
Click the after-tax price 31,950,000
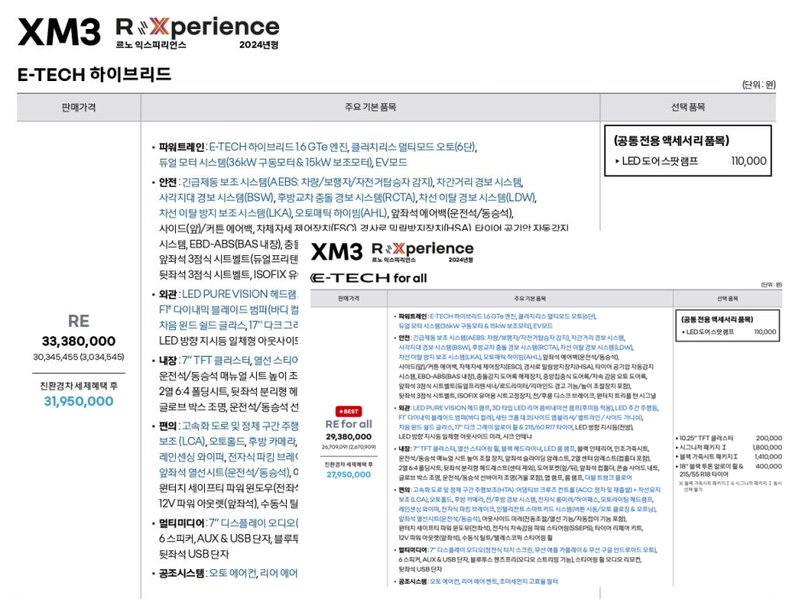coord(79,401)
